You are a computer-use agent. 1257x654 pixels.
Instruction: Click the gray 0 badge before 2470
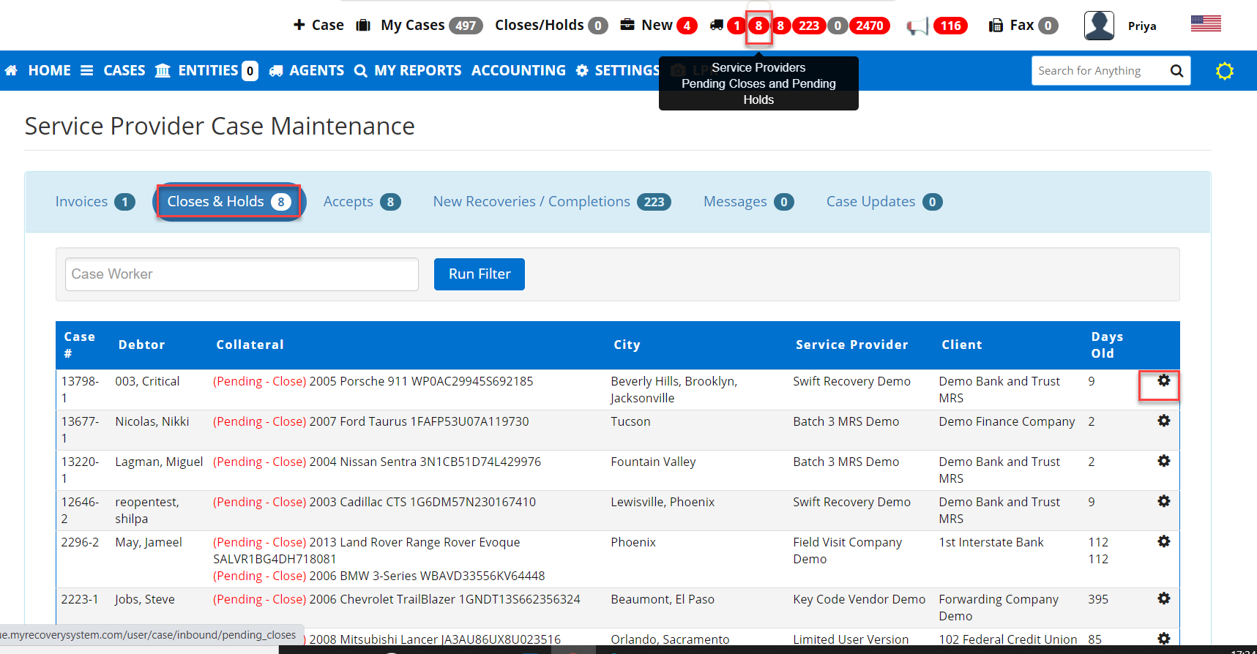(x=838, y=26)
